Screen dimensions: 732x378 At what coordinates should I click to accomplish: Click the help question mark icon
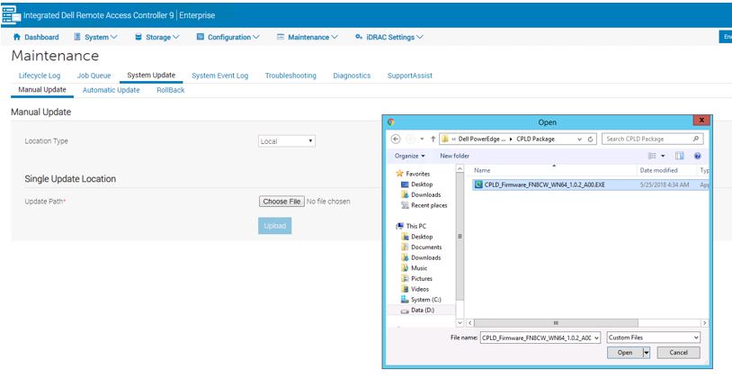tap(697, 156)
